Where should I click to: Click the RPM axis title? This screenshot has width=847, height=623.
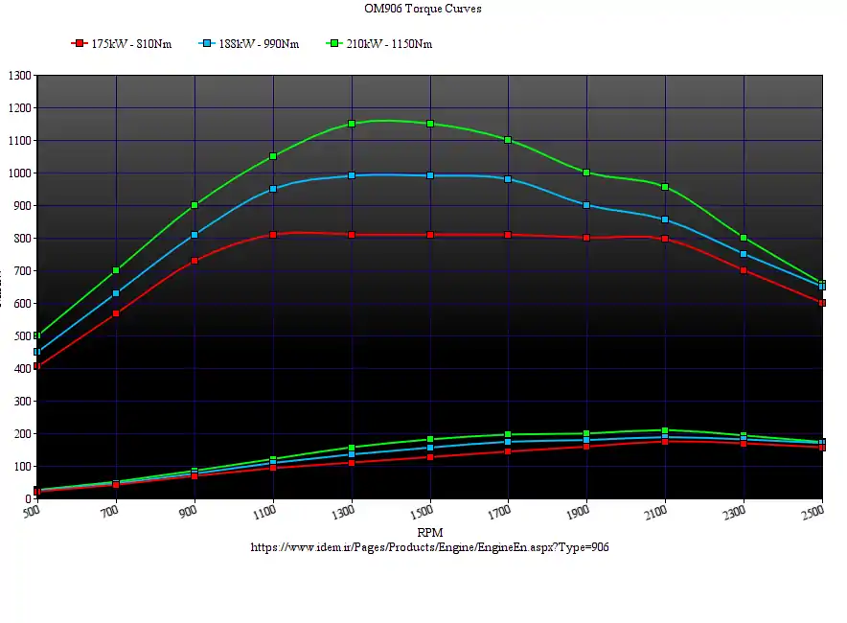click(x=429, y=531)
